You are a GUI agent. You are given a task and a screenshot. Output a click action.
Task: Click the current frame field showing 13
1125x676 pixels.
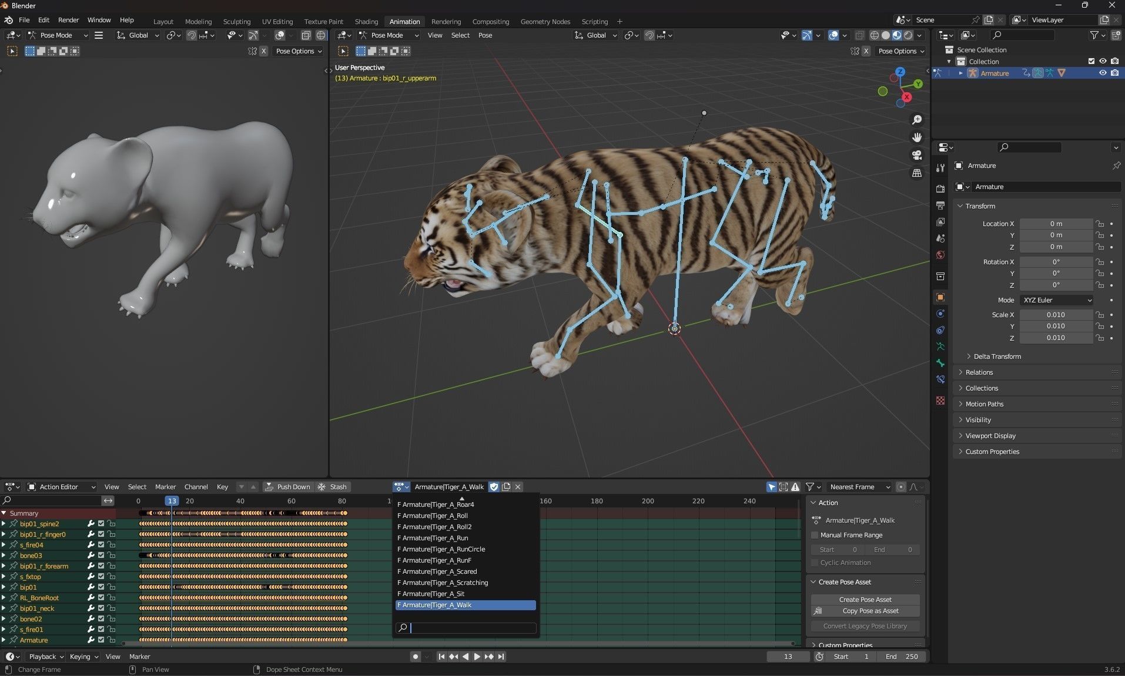[x=788, y=657]
